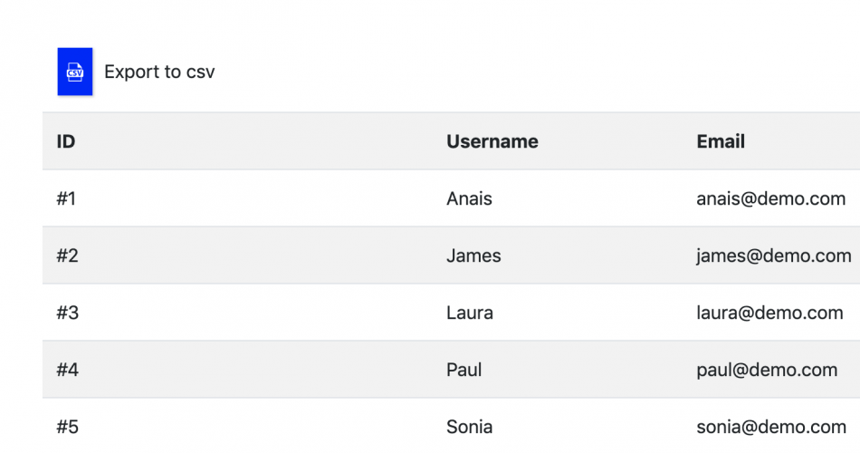Select row ID #2

coord(67,255)
